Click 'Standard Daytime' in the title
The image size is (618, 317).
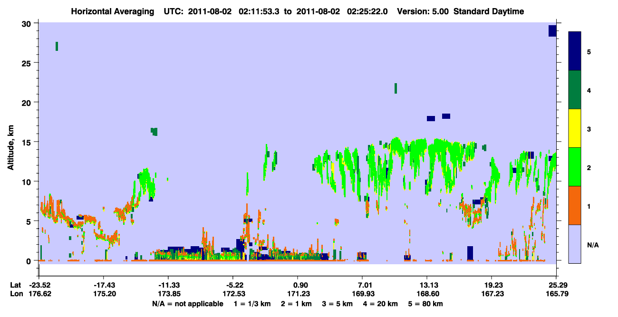click(489, 11)
